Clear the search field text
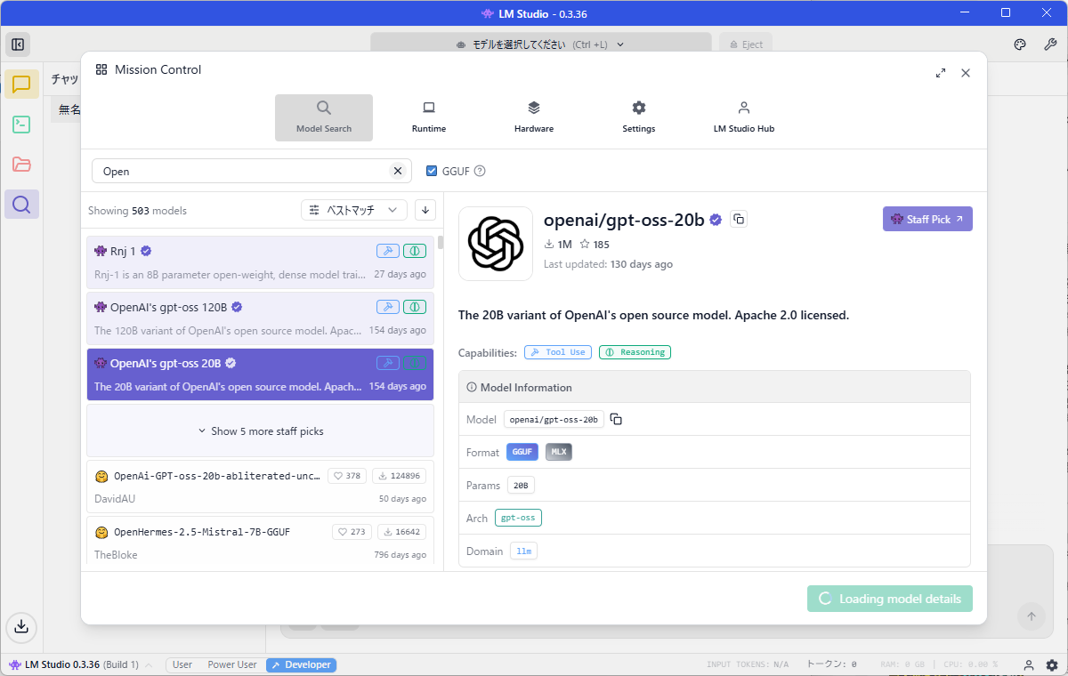 click(398, 171)
